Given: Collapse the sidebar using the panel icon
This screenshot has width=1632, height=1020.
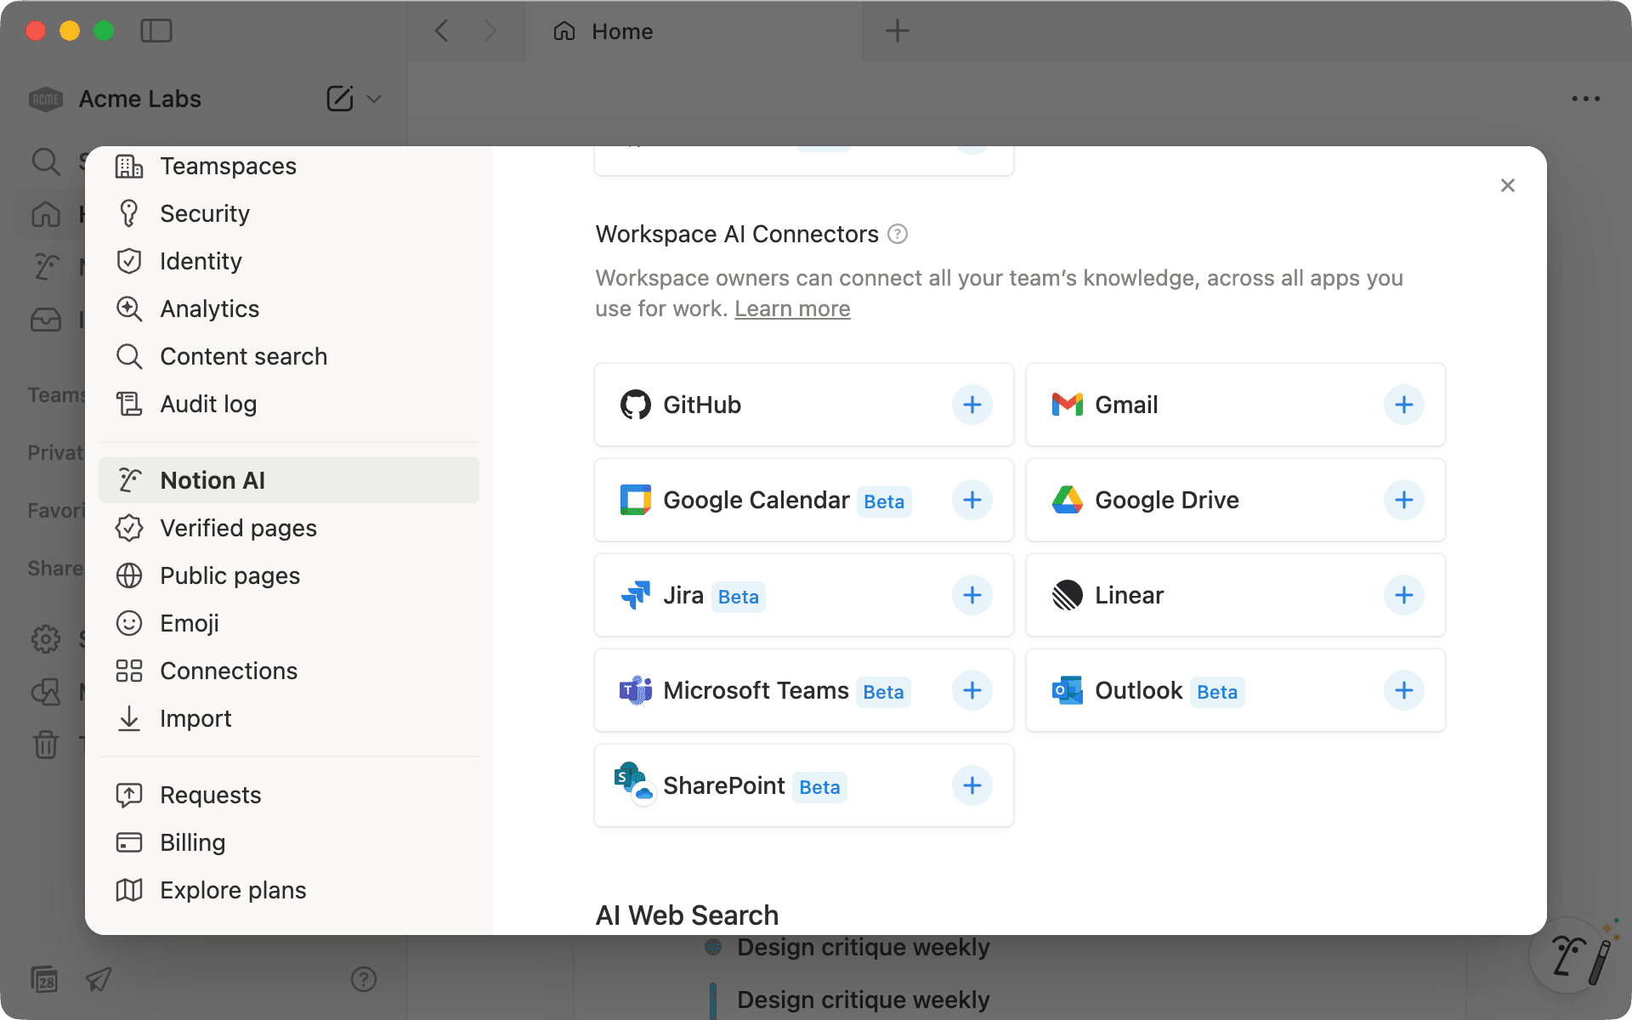Looking at the screenshot, I should click(156, 31).
